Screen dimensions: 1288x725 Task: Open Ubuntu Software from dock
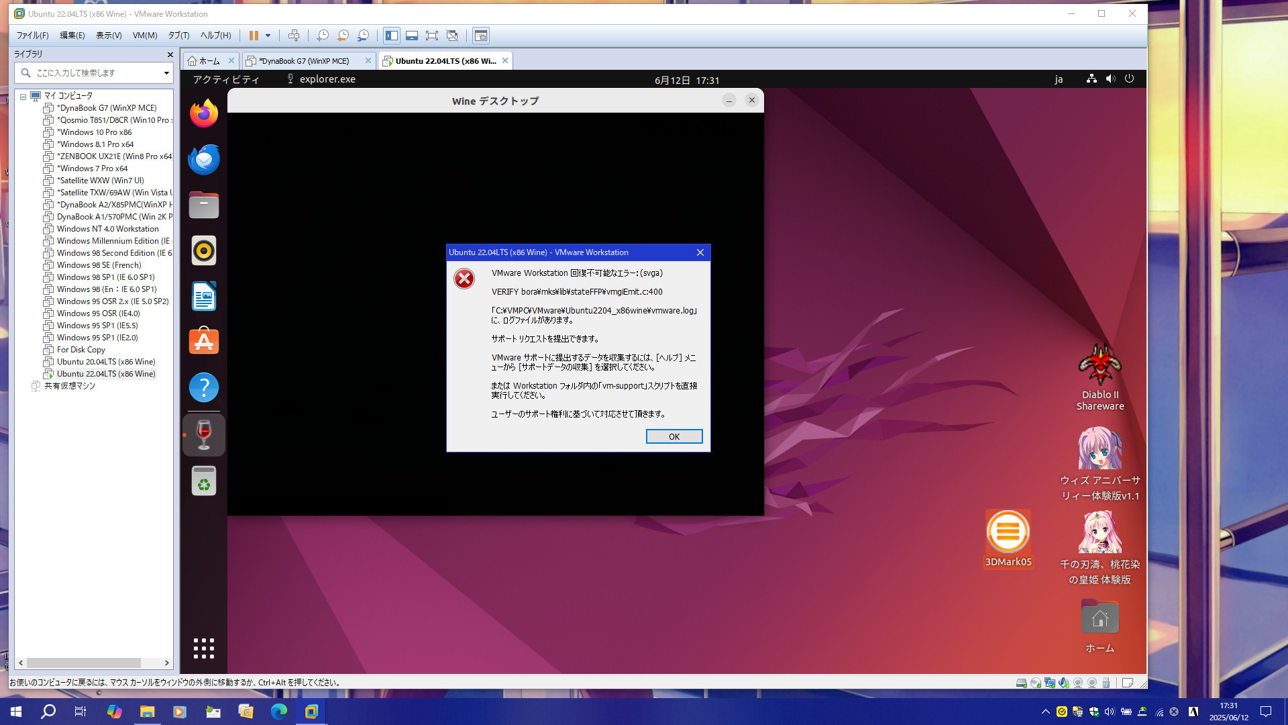204,342
